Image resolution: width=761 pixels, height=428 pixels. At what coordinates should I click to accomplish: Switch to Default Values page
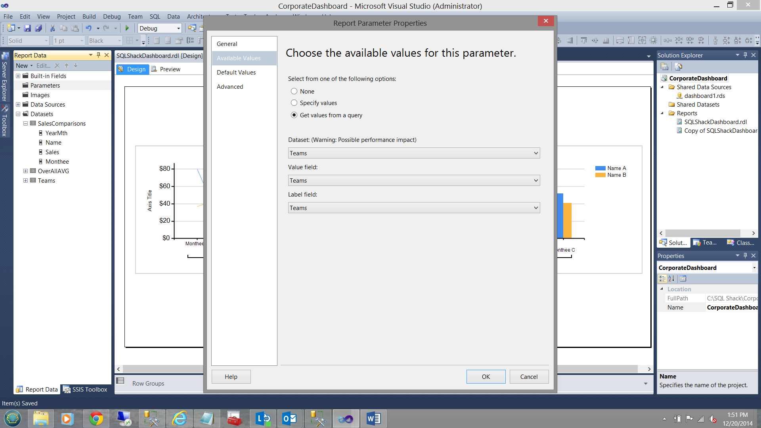(236, 73)
